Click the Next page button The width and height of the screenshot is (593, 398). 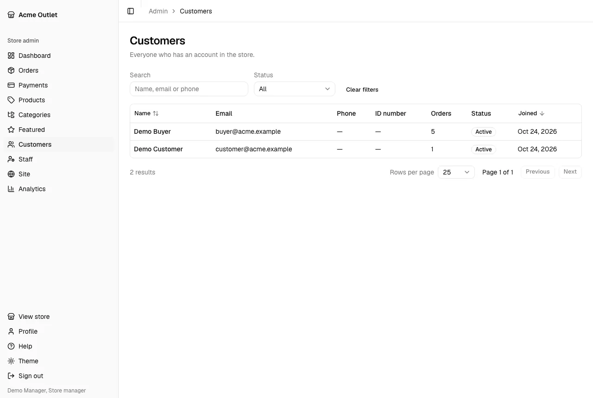click(x=570, y=172)
